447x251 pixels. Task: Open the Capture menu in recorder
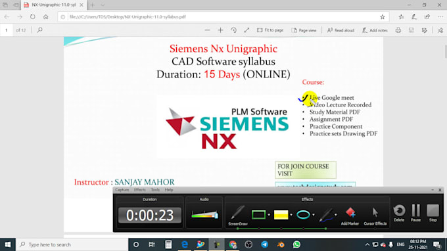pos(122,190)
